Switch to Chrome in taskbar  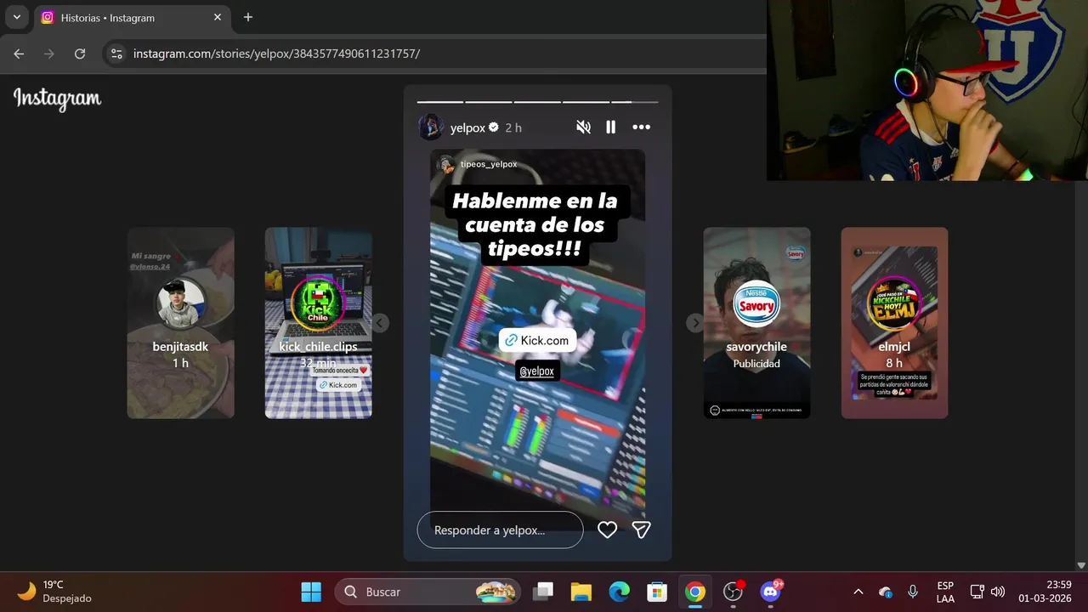[695, 592]
